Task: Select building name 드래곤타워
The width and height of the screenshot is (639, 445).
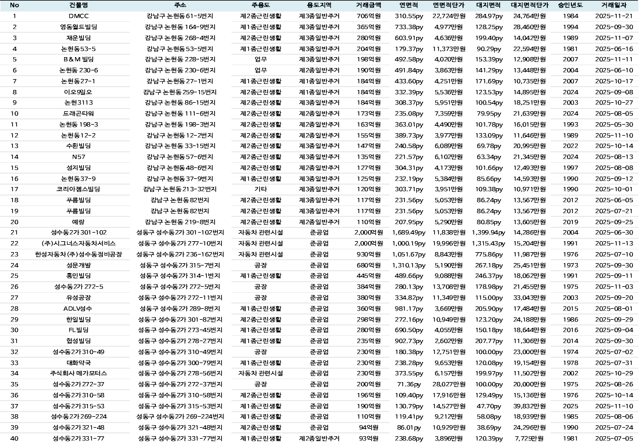Action: (x=79, y=114)
